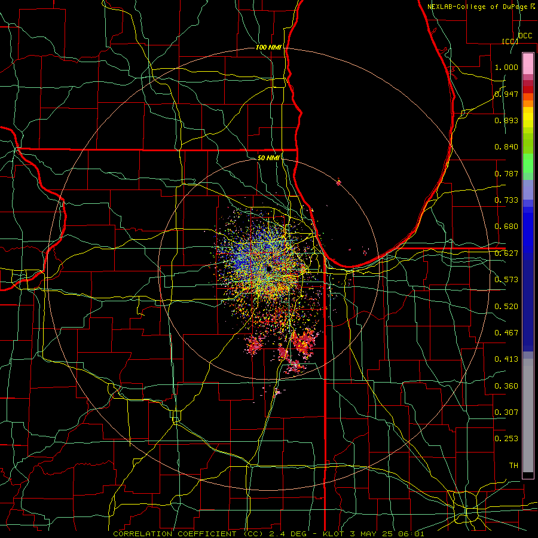Select the 1.000 value on the scale
The image size is (538, 538).
[x=506, y=67]
